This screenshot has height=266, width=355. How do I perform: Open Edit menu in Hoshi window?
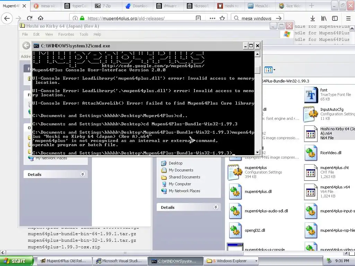36,34
